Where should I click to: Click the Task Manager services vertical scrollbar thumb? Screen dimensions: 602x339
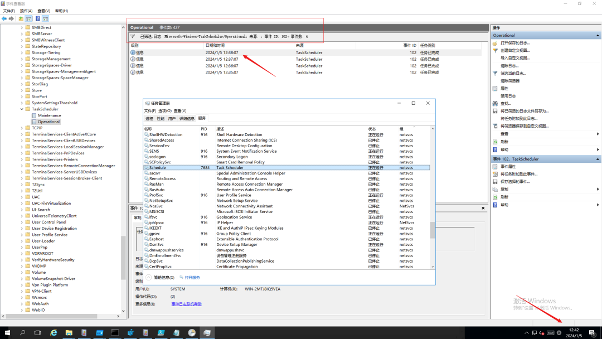tap(433, 230)
